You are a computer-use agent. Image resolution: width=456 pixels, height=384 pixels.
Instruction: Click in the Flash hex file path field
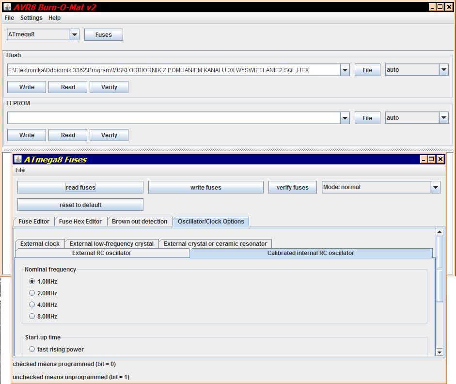tap(174, 70)
